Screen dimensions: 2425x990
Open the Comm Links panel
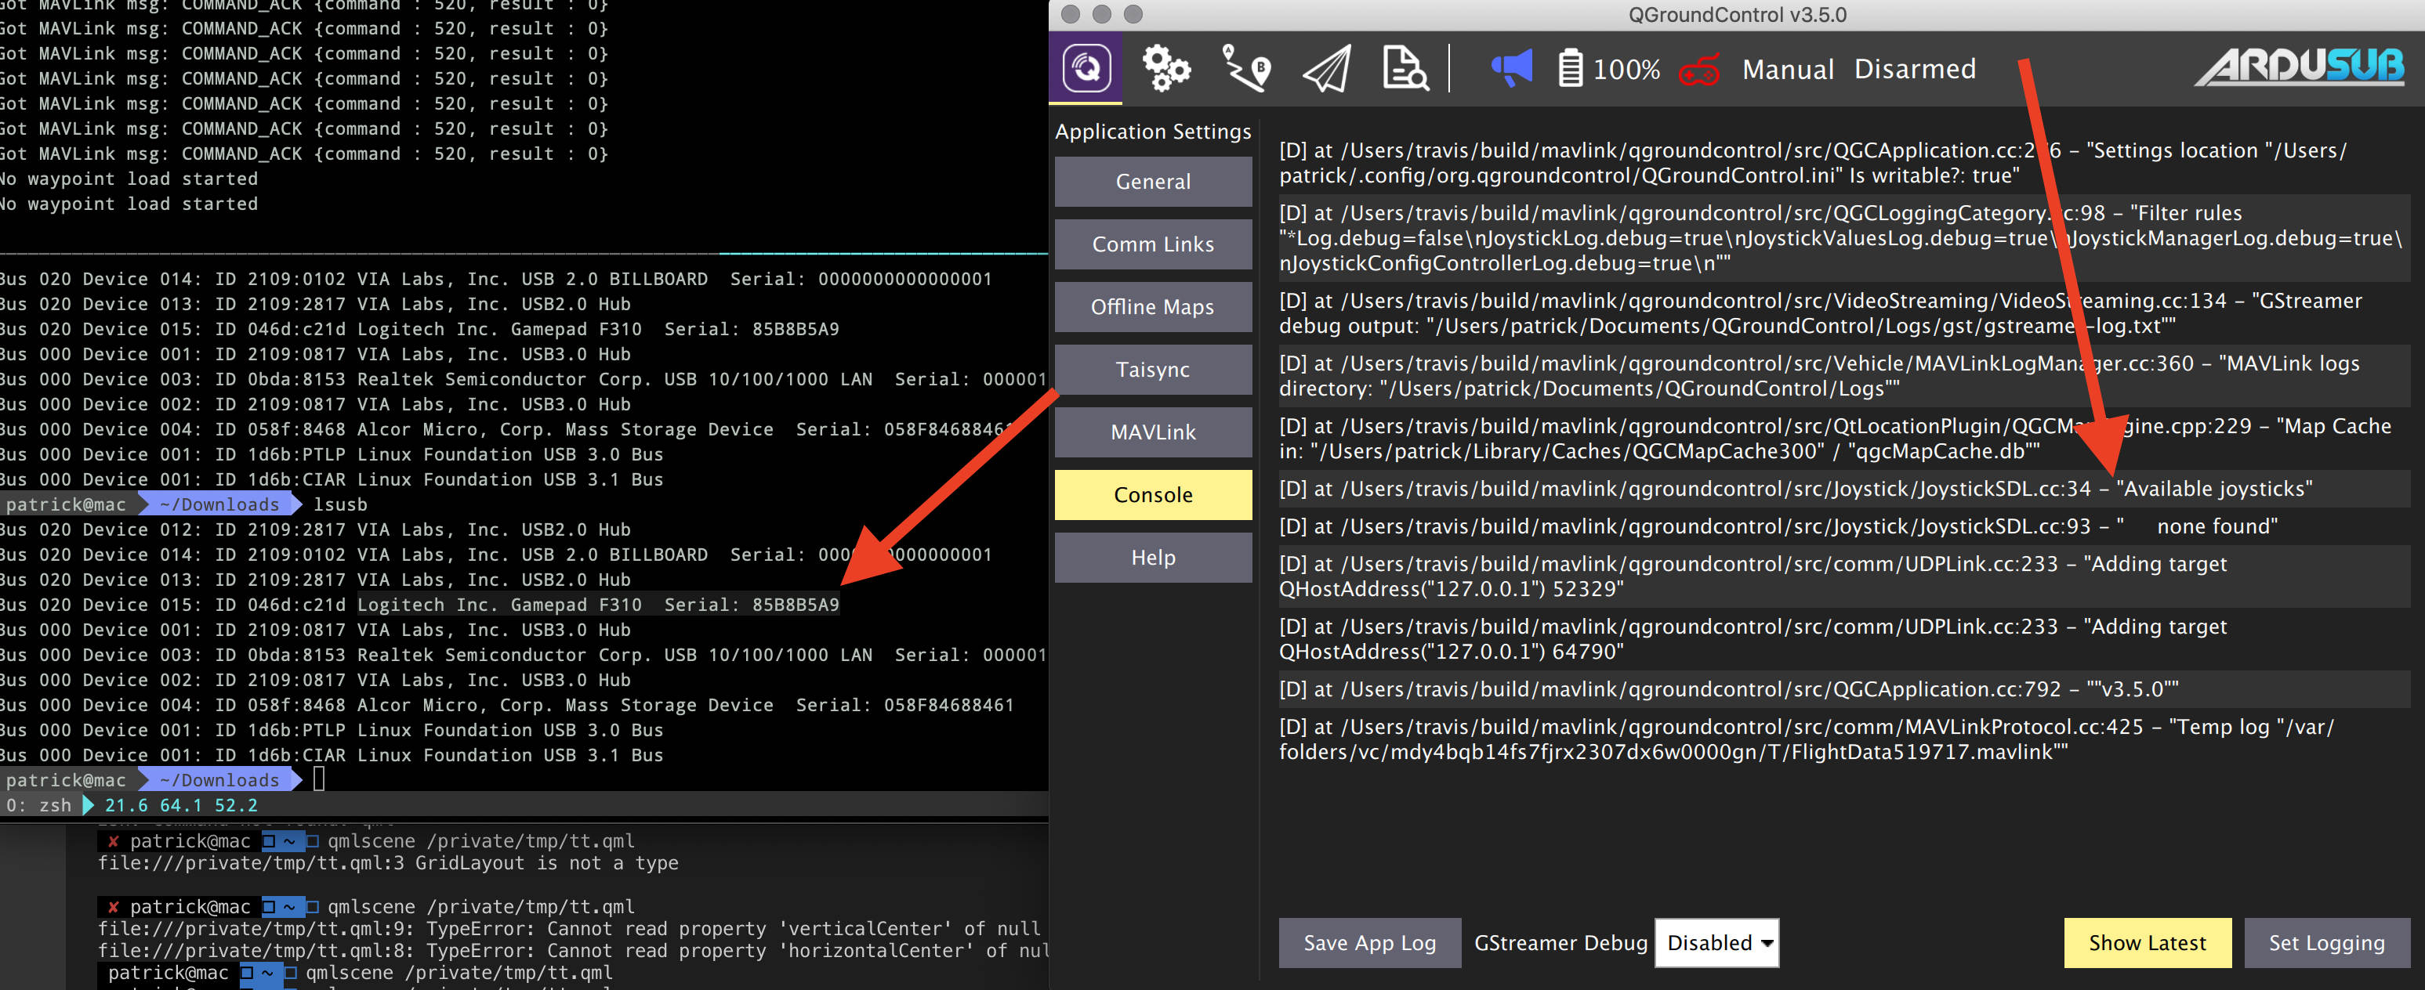(1153, 244)
